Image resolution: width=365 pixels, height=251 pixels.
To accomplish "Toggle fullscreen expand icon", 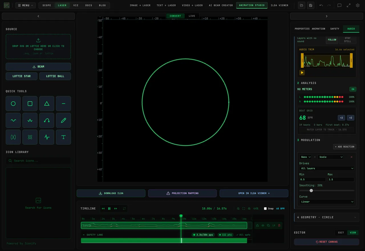I will 348,5.
